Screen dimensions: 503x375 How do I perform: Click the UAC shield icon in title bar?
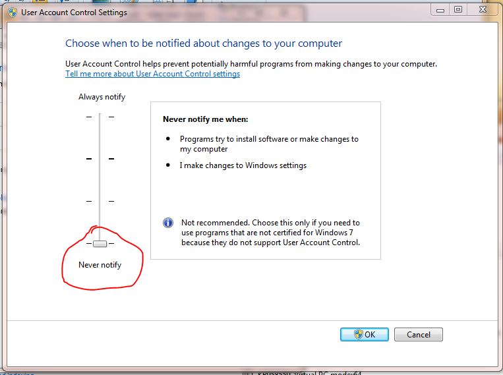13,13
